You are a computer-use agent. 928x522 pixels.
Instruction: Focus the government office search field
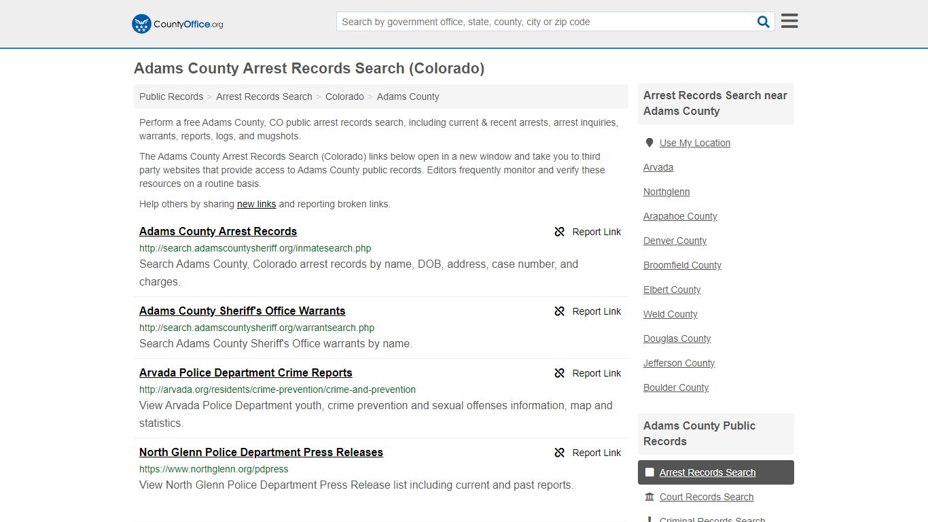(x=545, y=22)
